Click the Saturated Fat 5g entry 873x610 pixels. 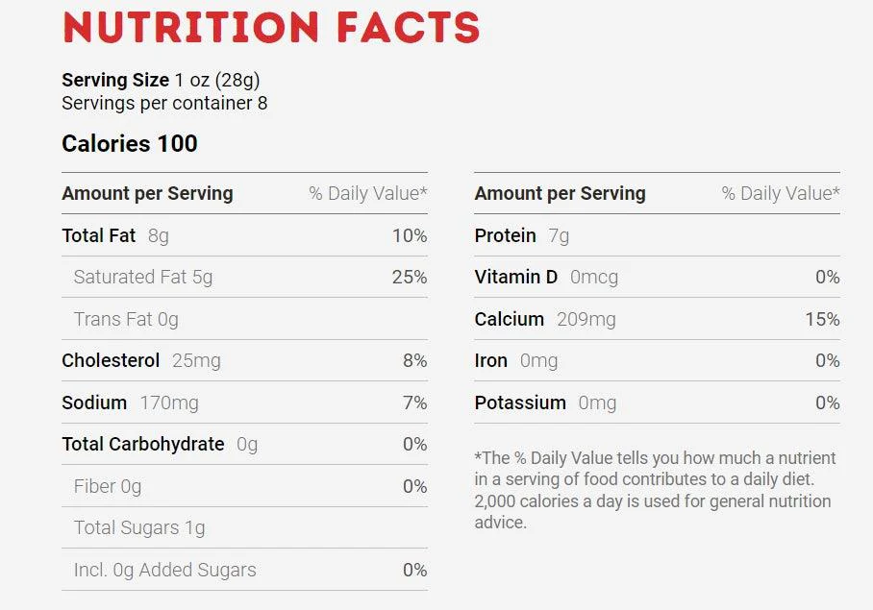tap(143, 277)
